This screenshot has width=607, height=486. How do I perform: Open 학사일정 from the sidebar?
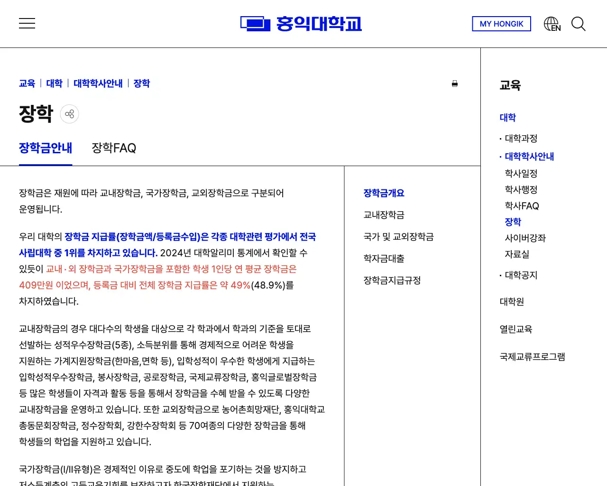click(x=521, y=173)
